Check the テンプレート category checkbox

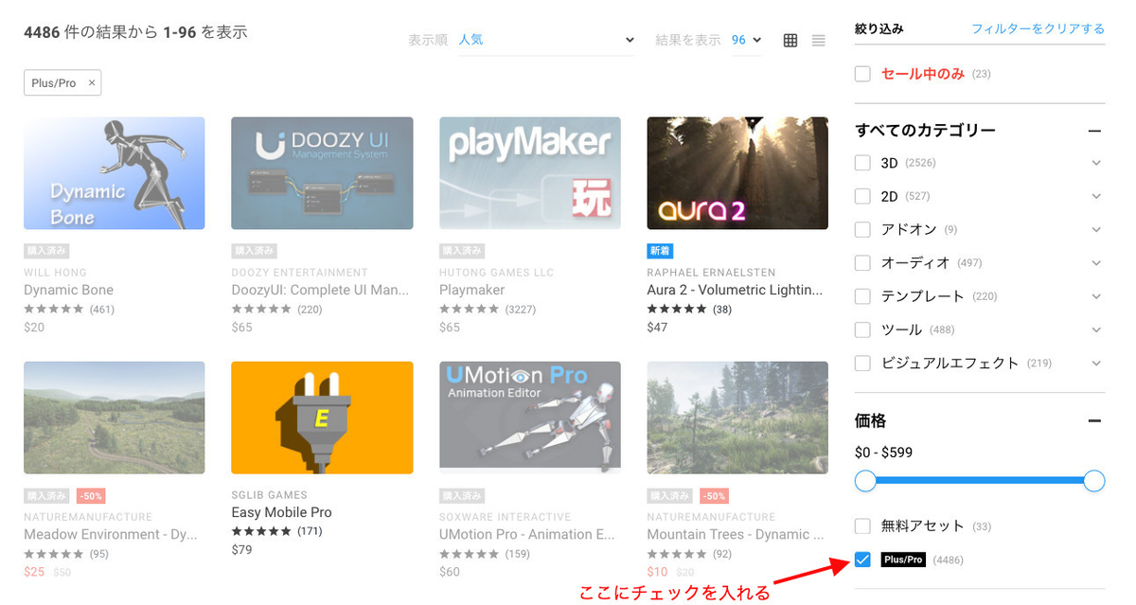point(862,296)
